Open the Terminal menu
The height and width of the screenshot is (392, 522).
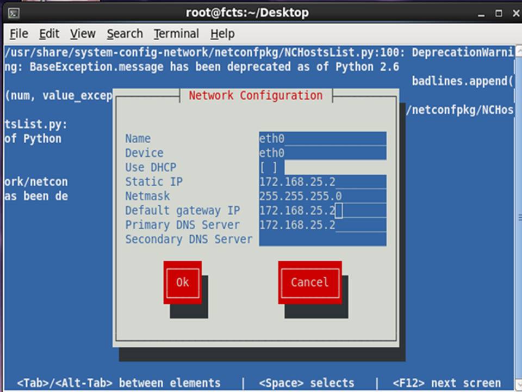tap(176, 34)
